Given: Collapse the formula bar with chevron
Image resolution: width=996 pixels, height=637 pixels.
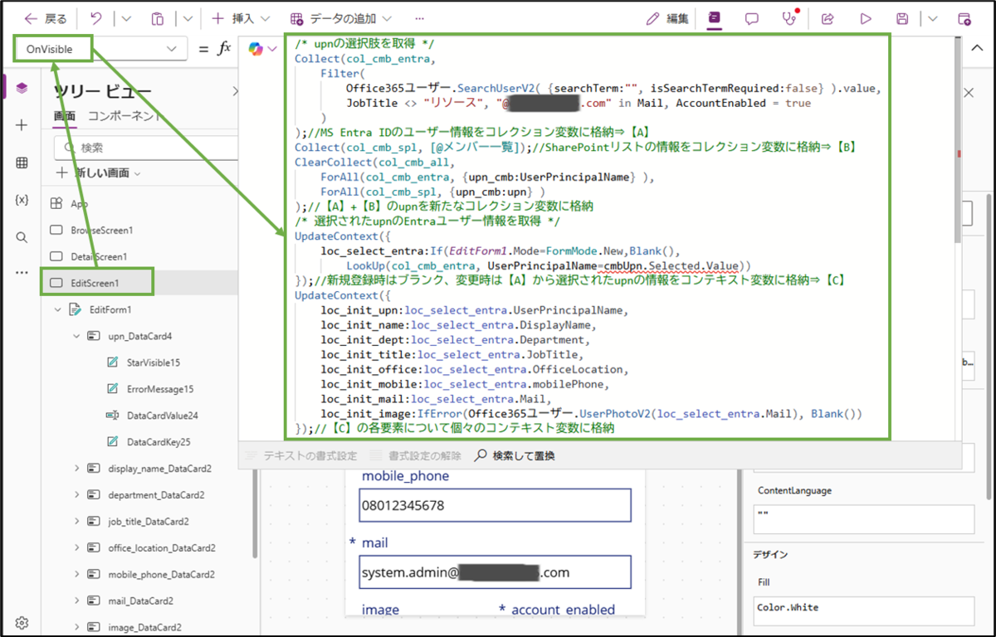Looking at the screenshot, I should (975, 48).
